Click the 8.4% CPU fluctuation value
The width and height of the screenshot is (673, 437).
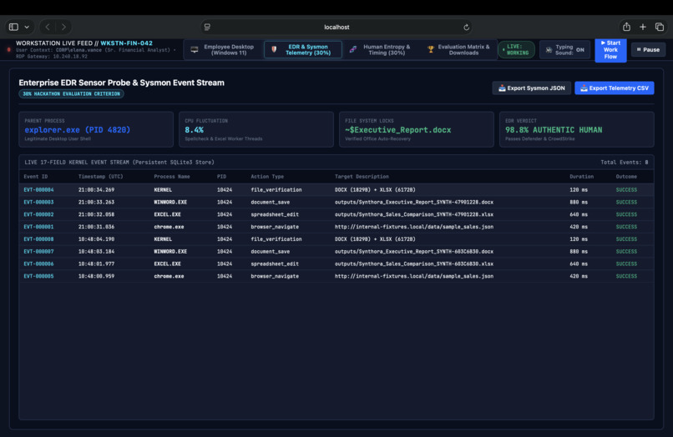pyautogui.click(x=194, y=130)
